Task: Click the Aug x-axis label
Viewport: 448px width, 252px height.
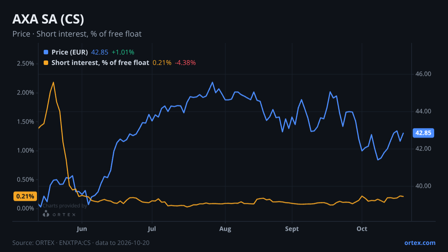Action: coord(225,228)
